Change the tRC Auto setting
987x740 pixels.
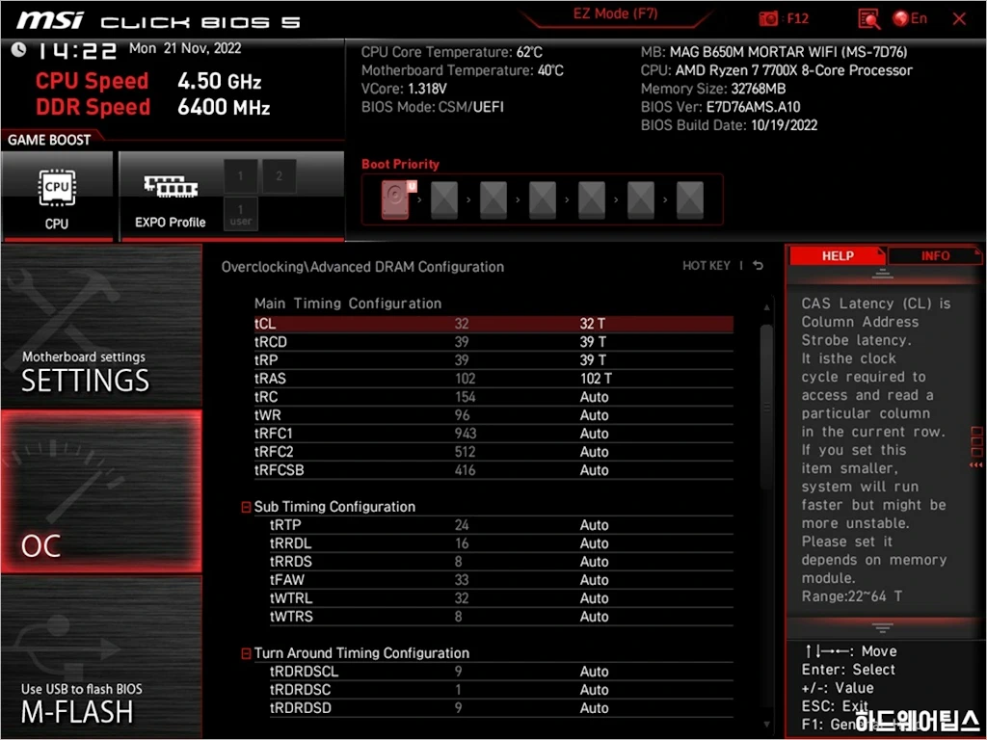[x=594, y=397]
